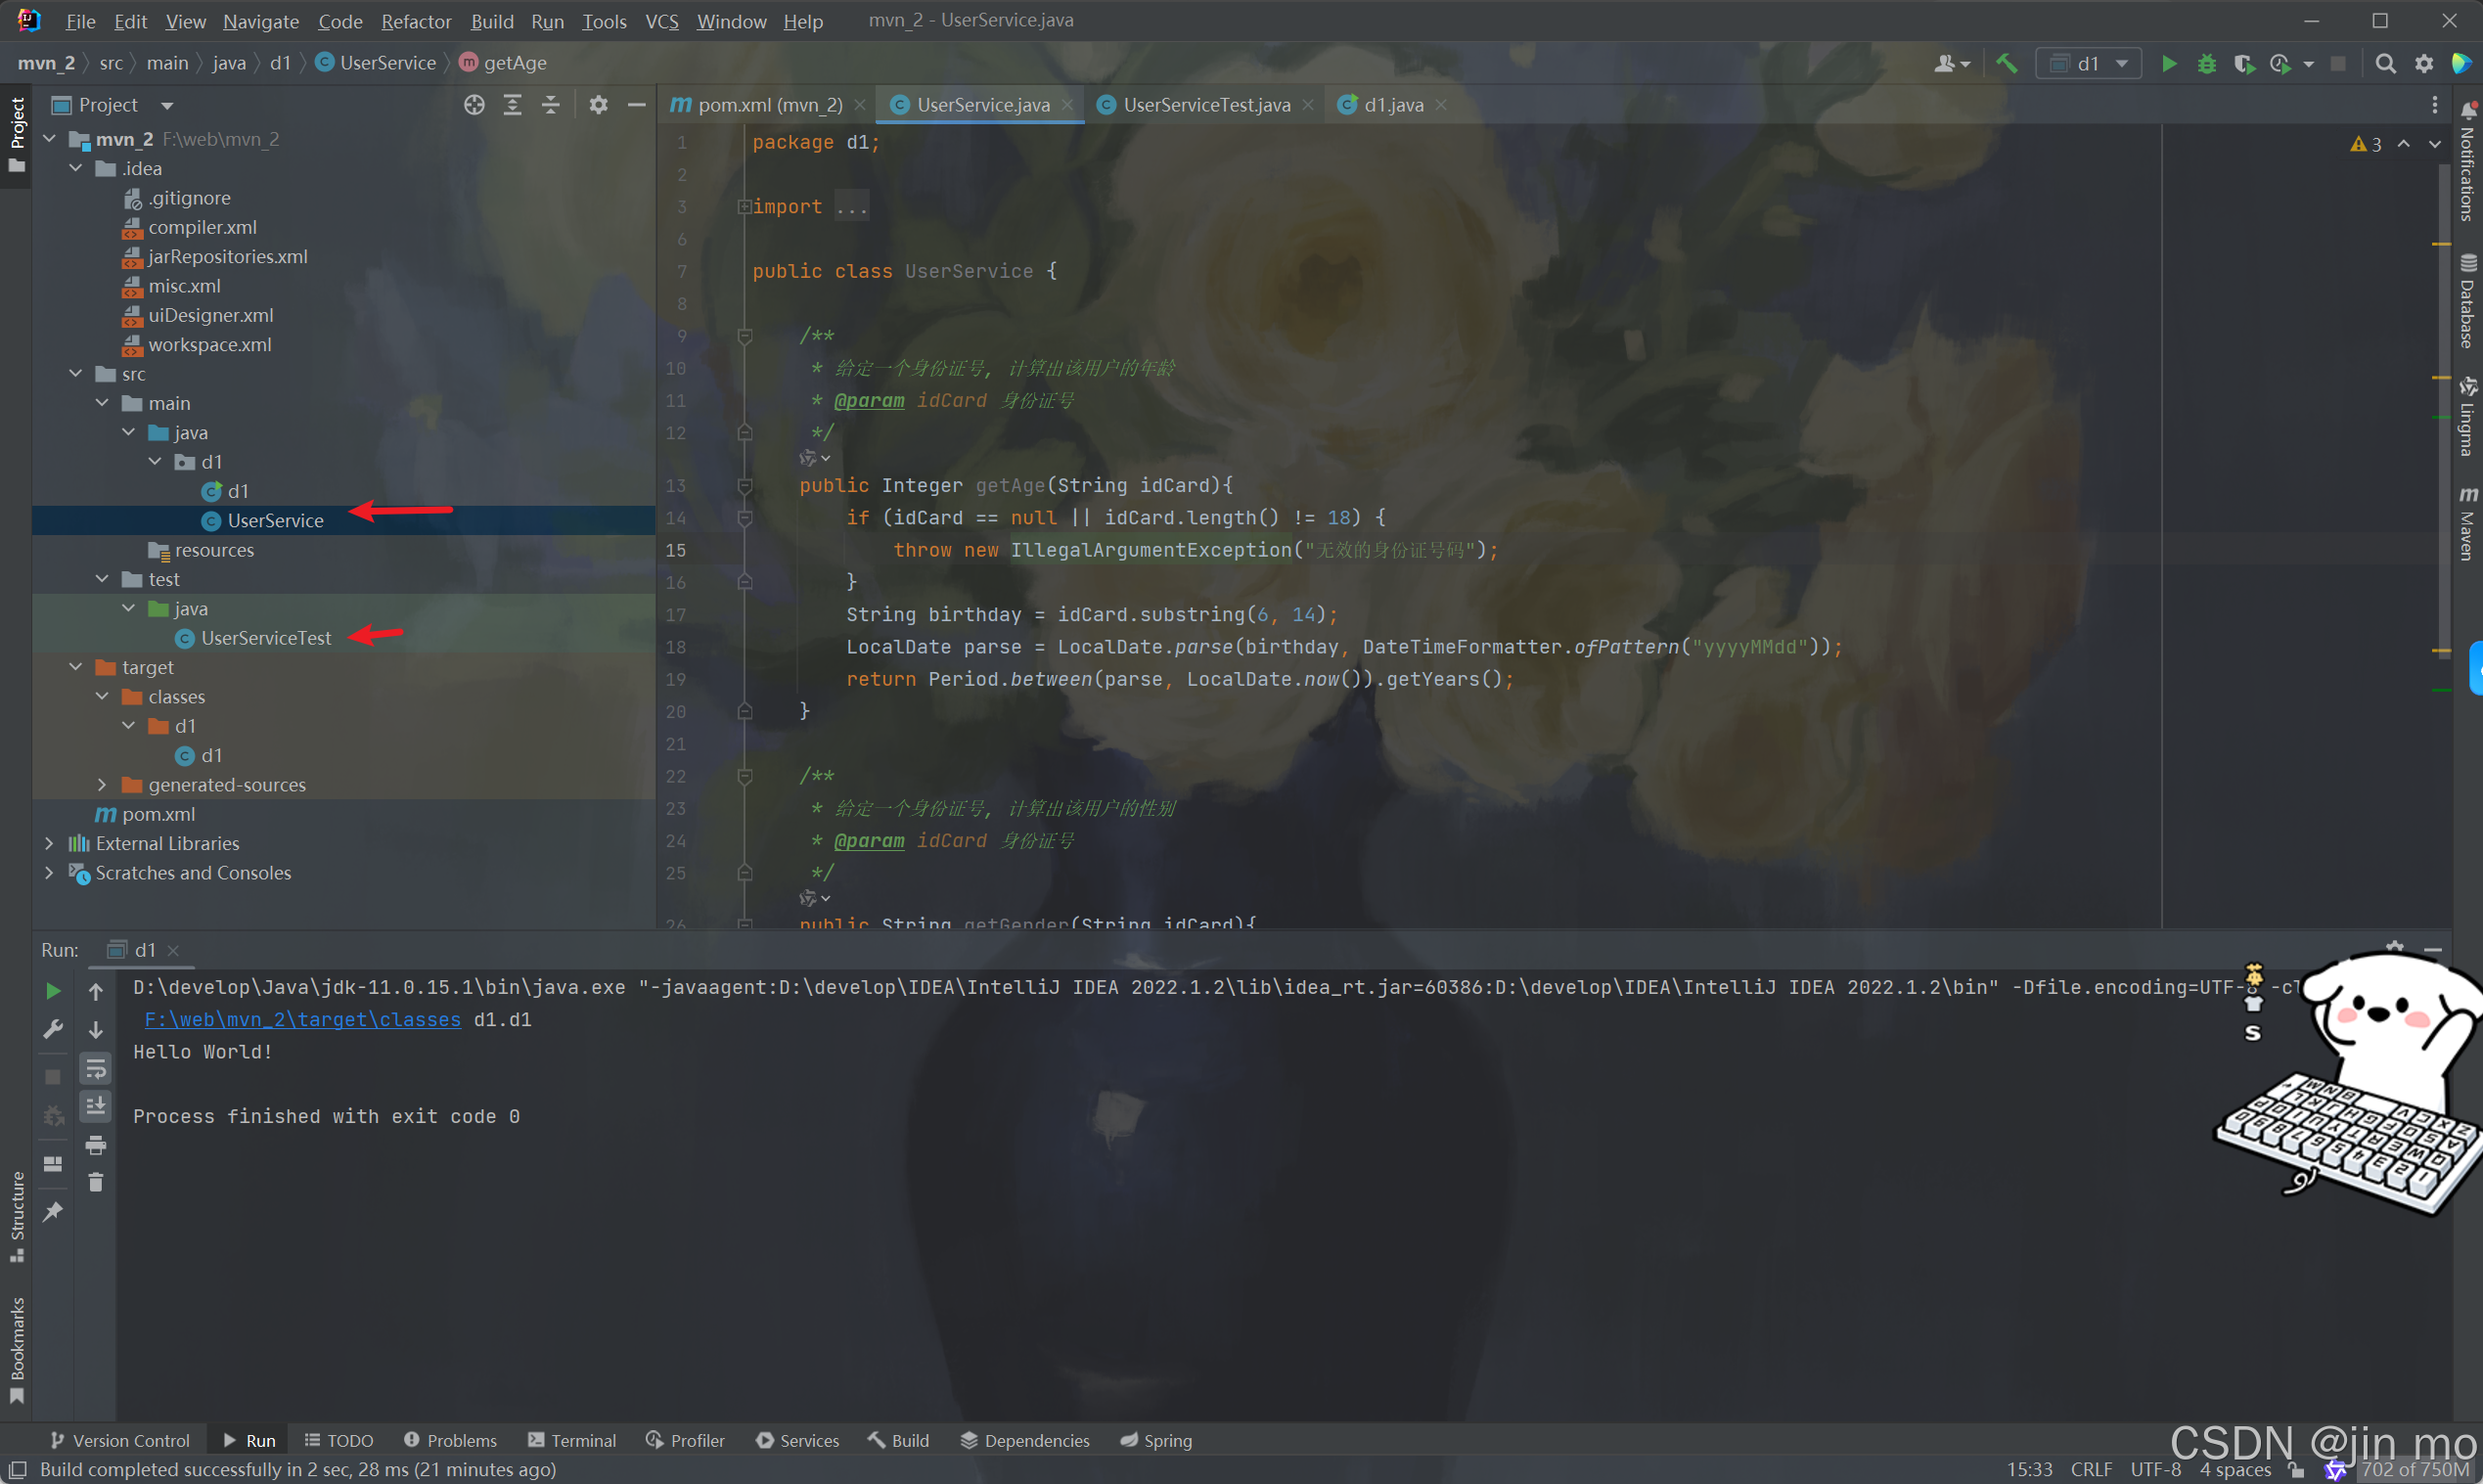
Task: Open the Navigate menu
Action: point(261,21)
